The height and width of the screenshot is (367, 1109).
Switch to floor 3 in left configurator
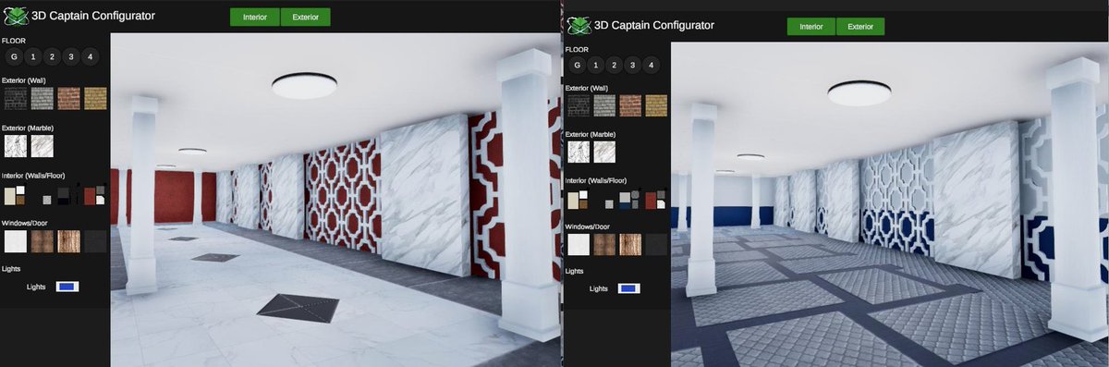click(x=70, y=57)
